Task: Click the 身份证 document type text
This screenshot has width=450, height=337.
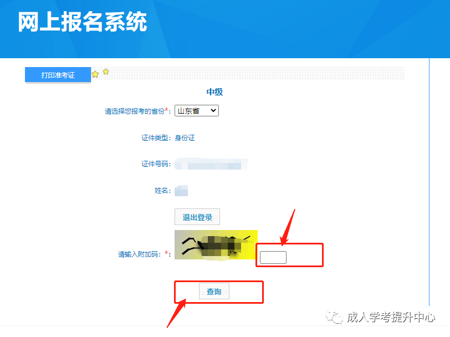Action: pos(185,138)
